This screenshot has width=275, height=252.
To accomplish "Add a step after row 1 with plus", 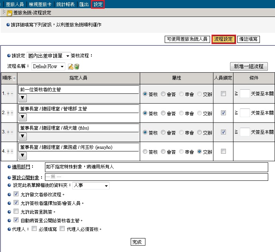I will coord(8,93).
